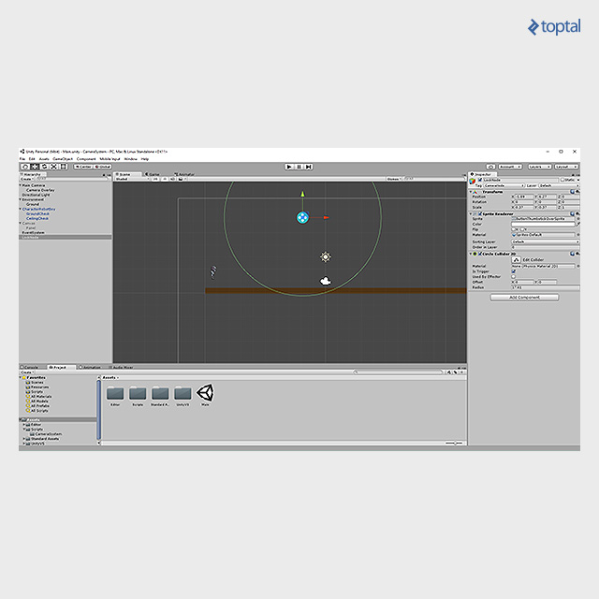Click the Sprite Renderer Color field
The width and height of the screenshot is (599, 599).
(x=544, y=224)
